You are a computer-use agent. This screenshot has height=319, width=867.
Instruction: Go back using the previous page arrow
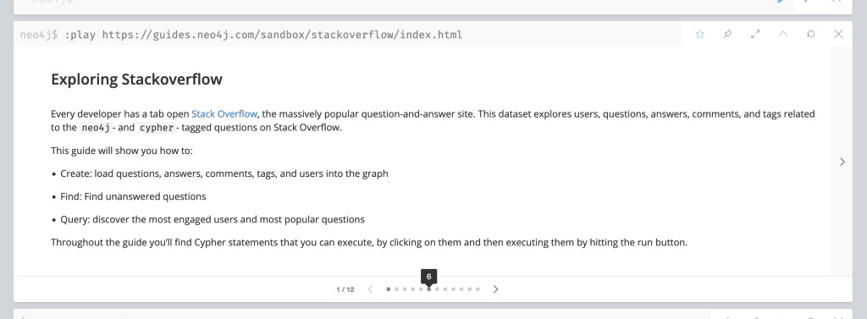click(371, 289)
